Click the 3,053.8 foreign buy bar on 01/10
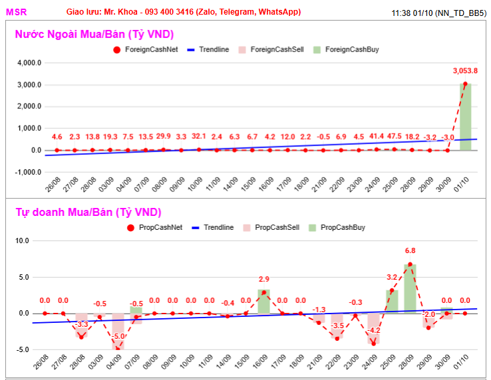Screen dimensions: 491x380 point(465,117)
